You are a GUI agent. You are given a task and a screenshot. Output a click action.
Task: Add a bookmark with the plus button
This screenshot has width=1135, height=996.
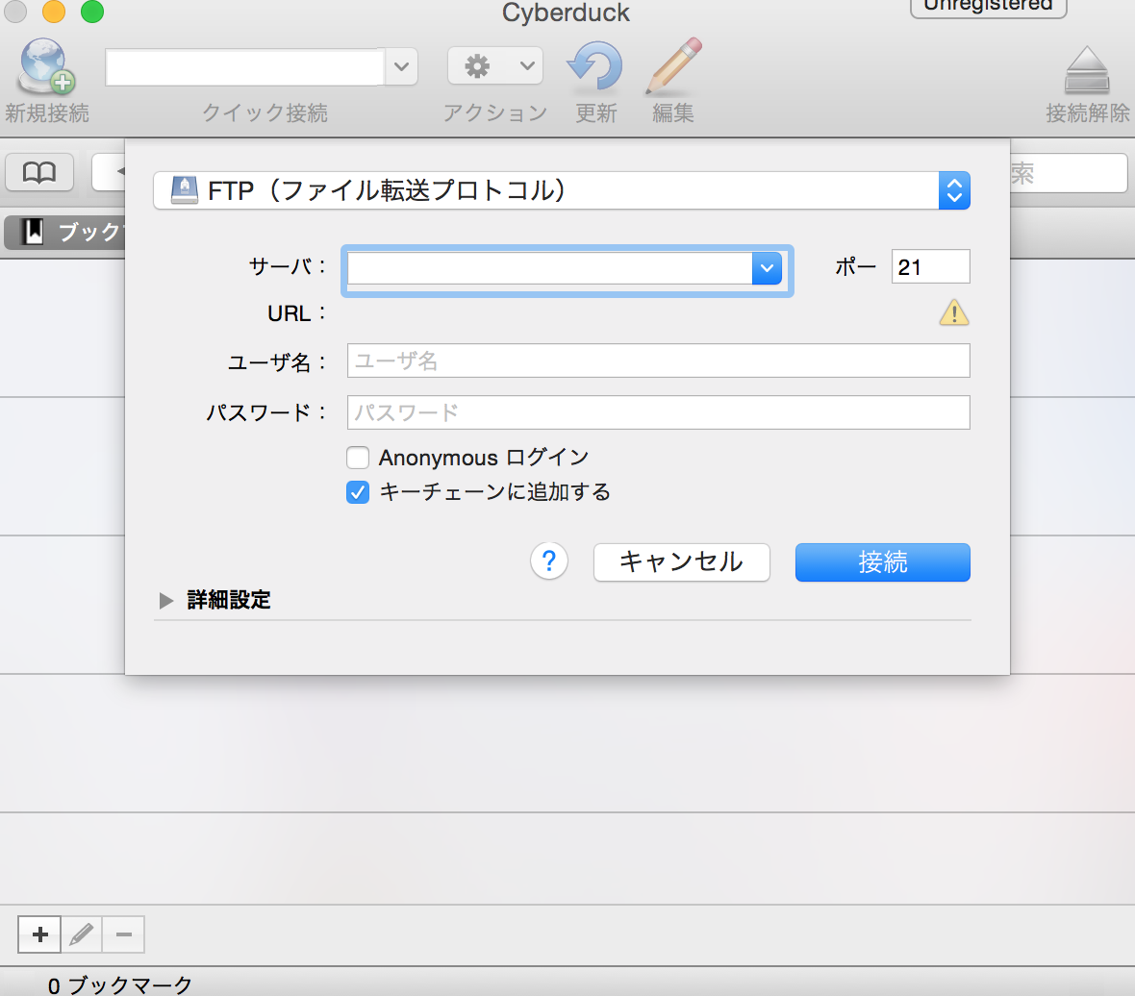coord(39,934)
